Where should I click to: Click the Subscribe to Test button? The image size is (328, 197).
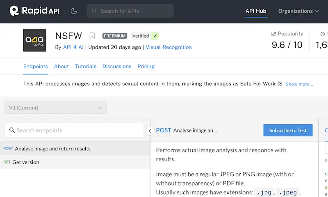click(288, 130)
